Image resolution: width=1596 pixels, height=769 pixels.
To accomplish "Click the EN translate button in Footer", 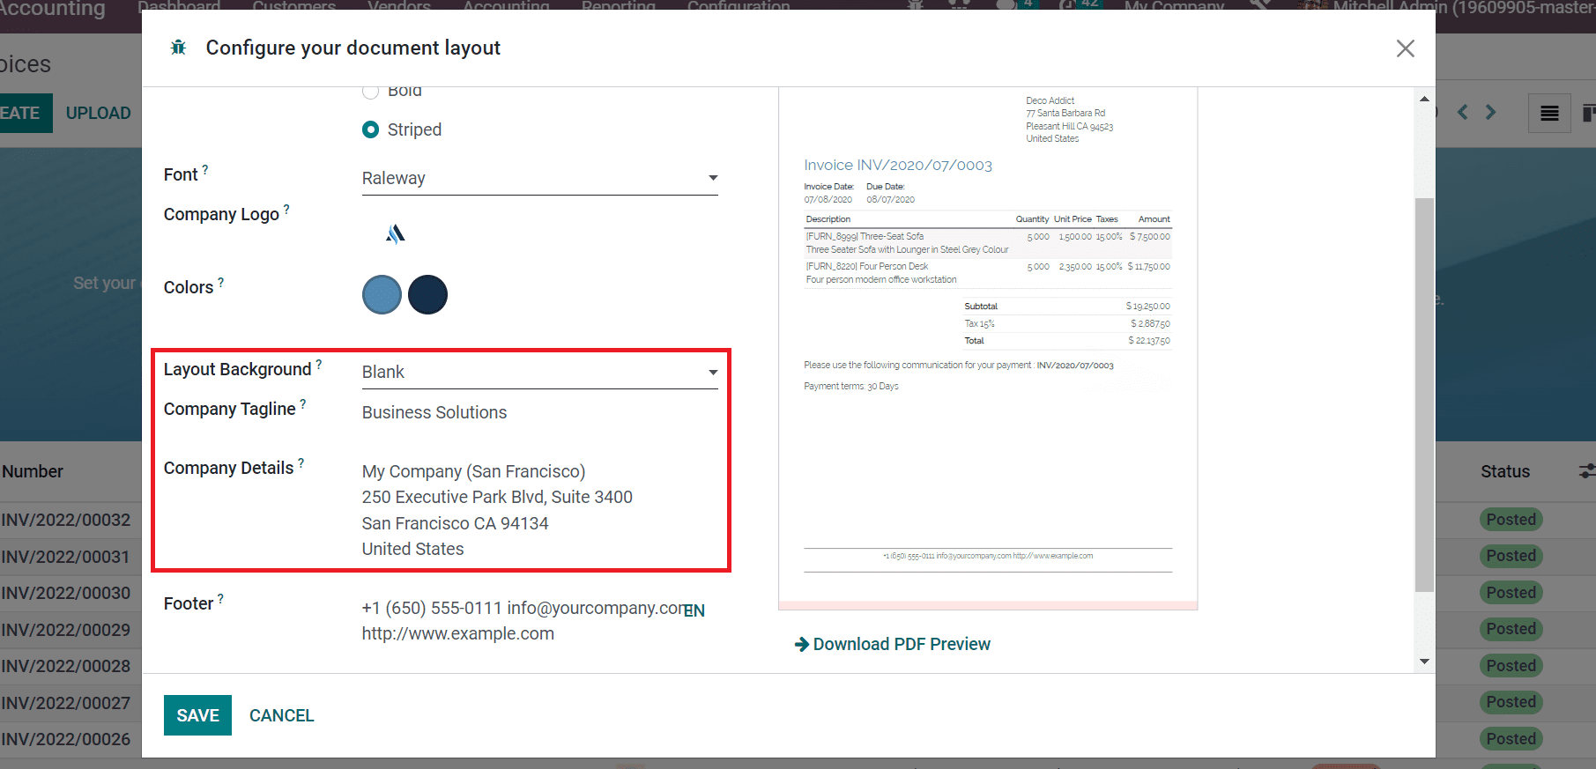I will tap(694, 610).
